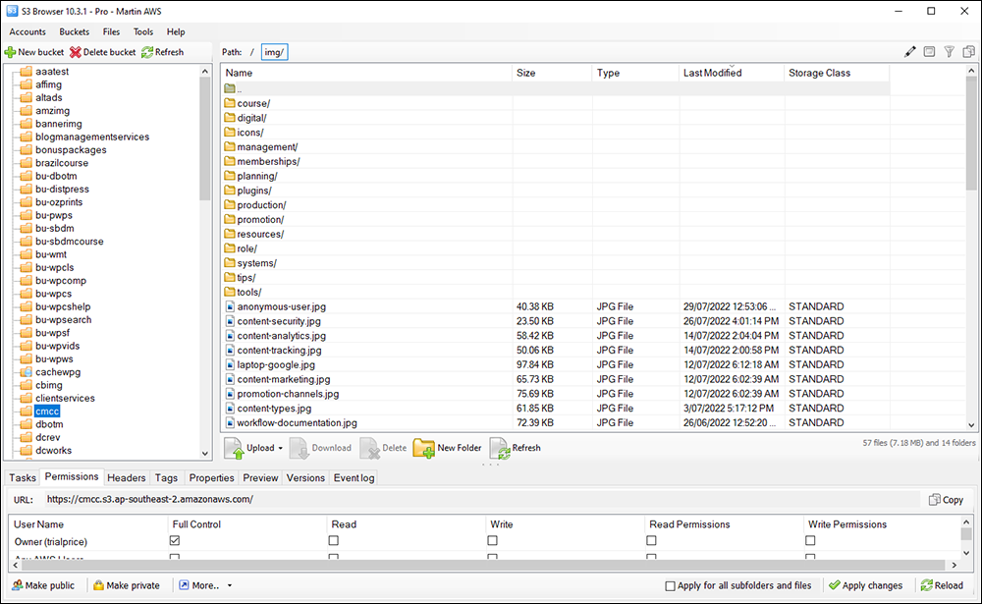Click the bucket tree scroll-down arrow
The width and height of the screenshot is (982, 604).
(x=205, y=454)
